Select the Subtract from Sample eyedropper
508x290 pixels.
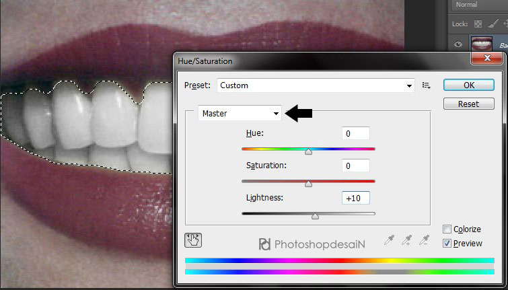point(425,240)
